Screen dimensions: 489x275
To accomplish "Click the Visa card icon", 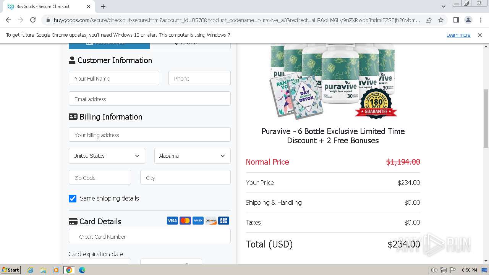I will (172, 221).
